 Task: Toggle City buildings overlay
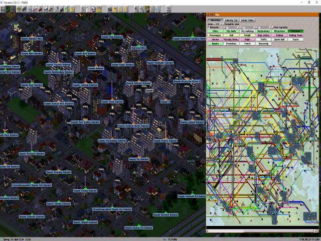pyautogui.click(x=247, y=31)
